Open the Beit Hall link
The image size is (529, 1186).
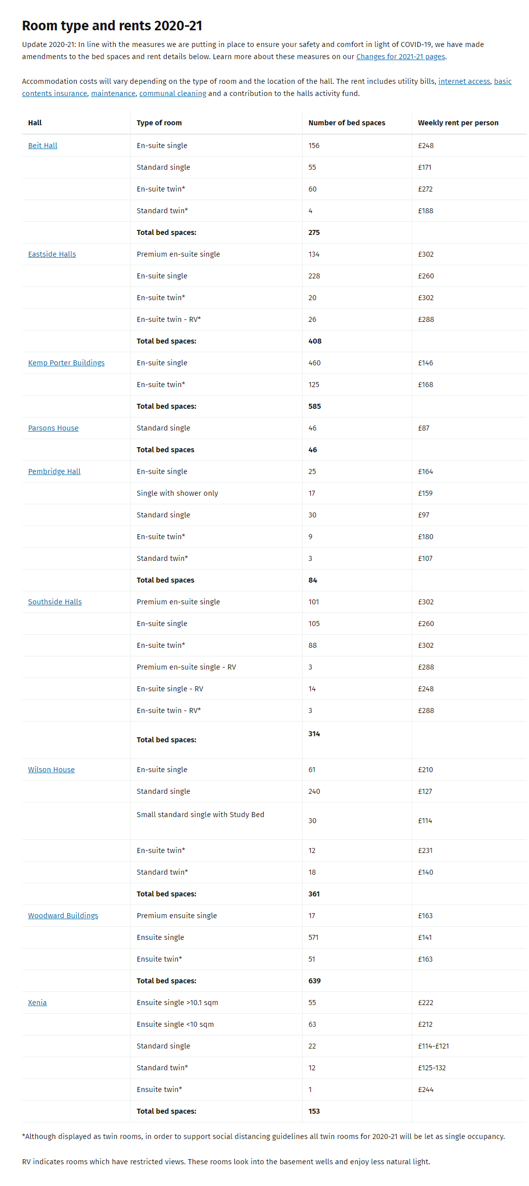click(42, 146)
